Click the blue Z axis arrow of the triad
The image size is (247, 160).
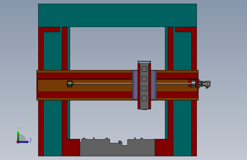click(23, 142)
